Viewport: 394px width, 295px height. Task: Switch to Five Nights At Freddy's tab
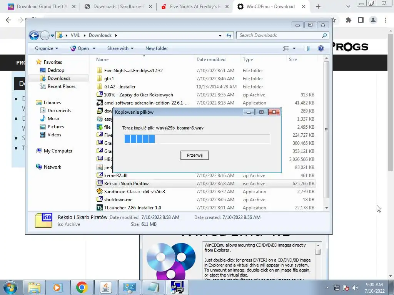click(x=195, y=7)
